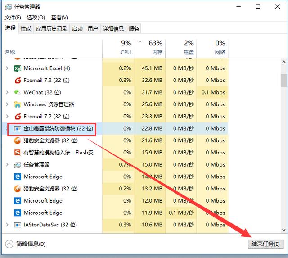Click the 金山毒霸系统防御模块 process icon

tap(18, 129)
